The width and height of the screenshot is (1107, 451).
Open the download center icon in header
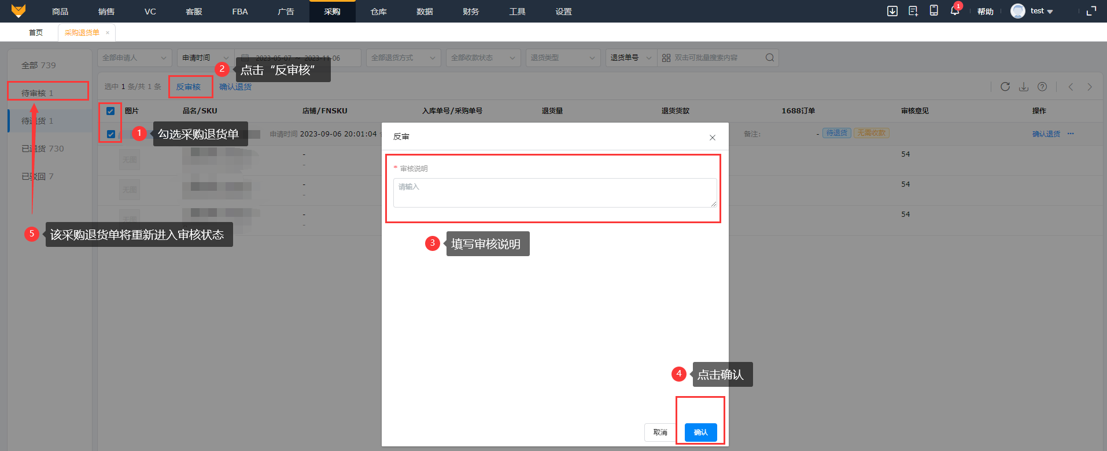892,11
